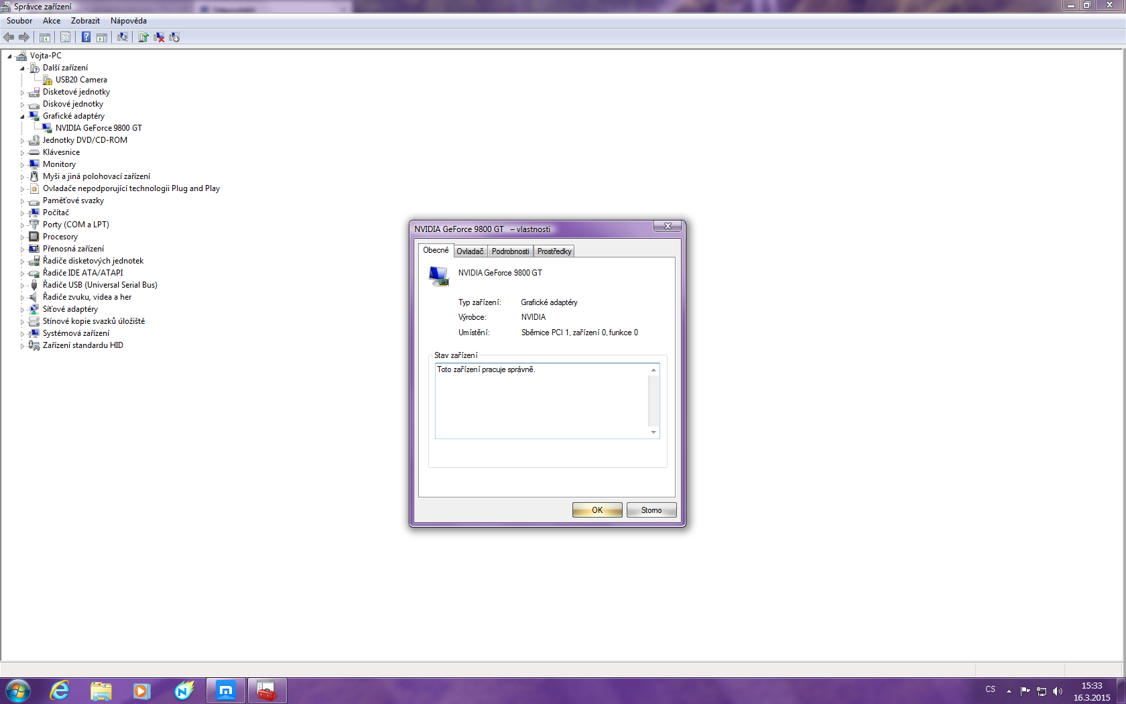This screenshot has height=704, width=1126.
Task: Expand the Monitory node
Action: pyautogui.click(x=22, y=165)
